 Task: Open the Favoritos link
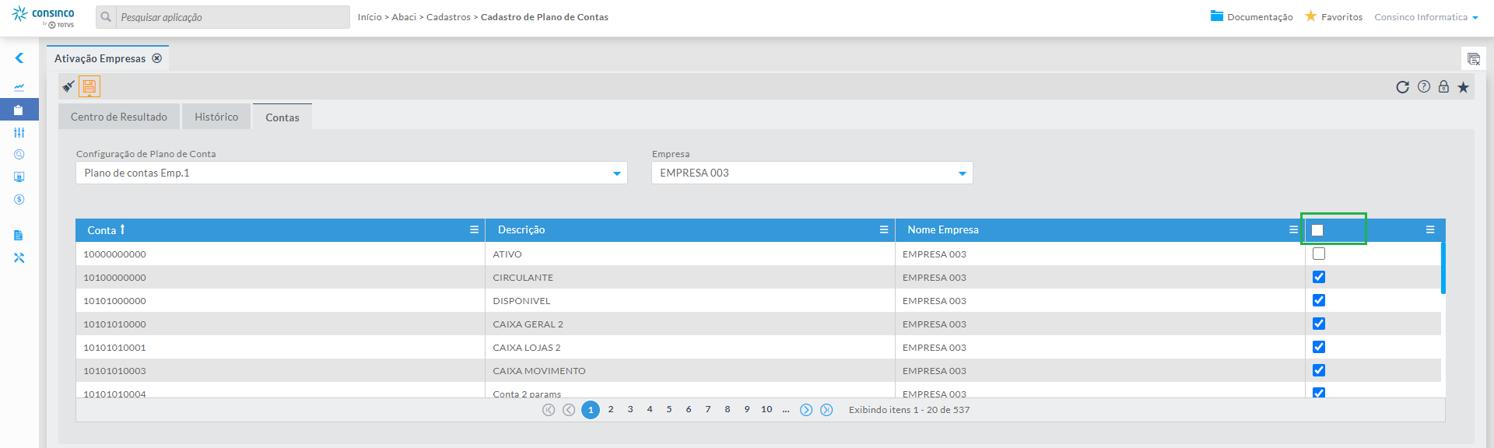tap(1334, 17)
